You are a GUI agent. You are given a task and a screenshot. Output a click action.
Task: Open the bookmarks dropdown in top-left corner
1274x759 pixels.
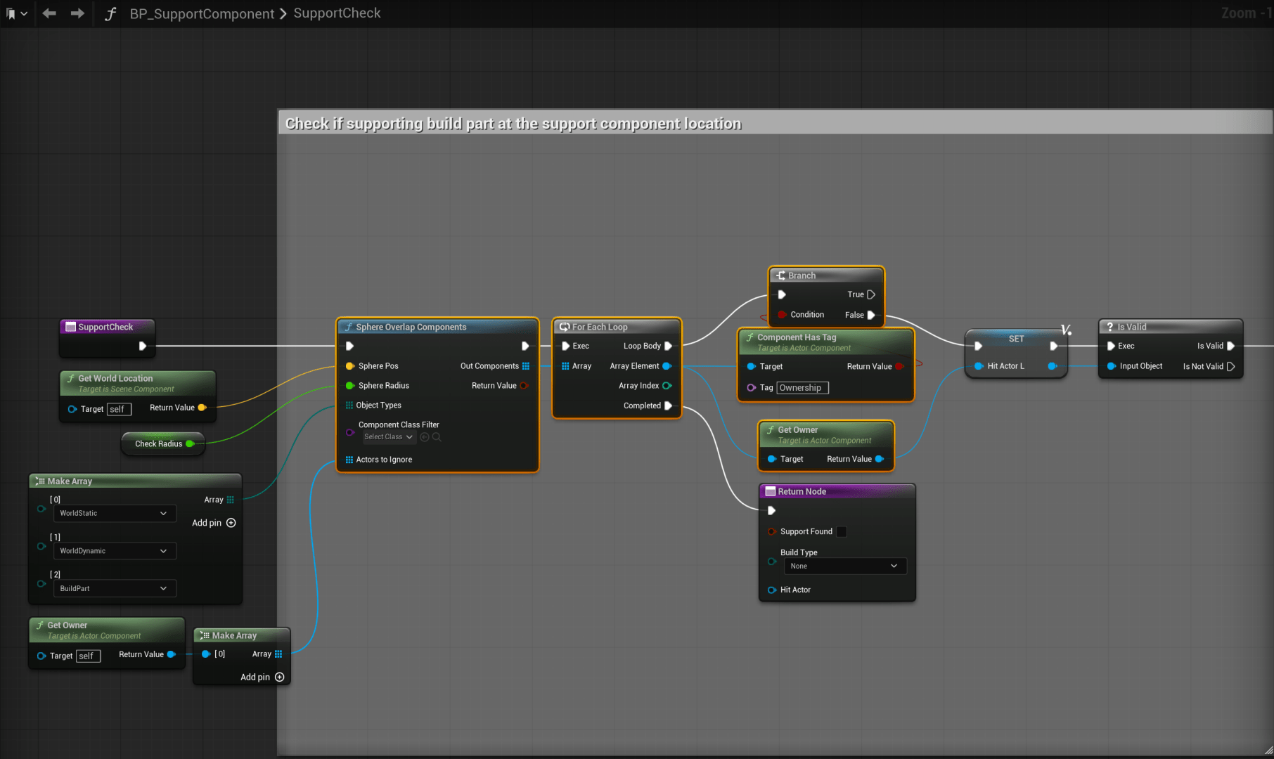click(x=16, y=13)
